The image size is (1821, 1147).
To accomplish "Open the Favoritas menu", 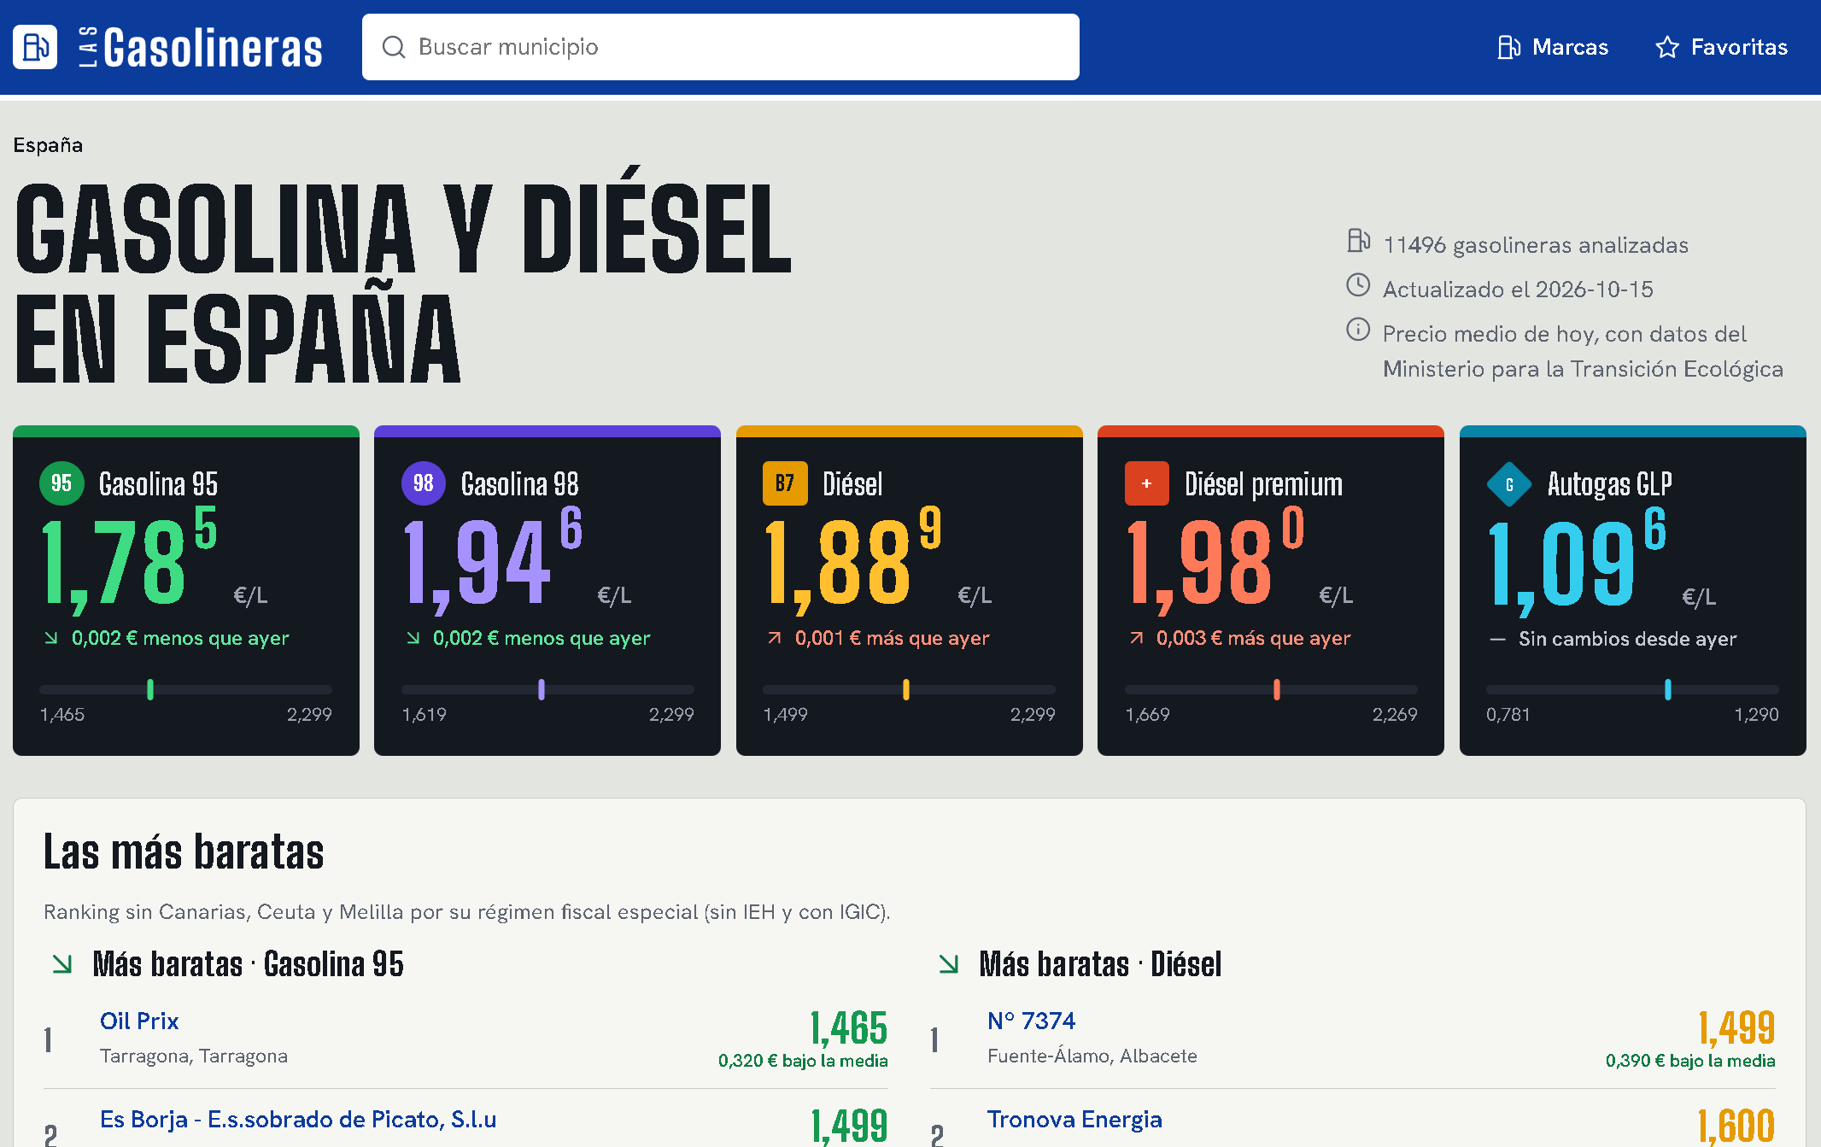I will point(1721,47).
